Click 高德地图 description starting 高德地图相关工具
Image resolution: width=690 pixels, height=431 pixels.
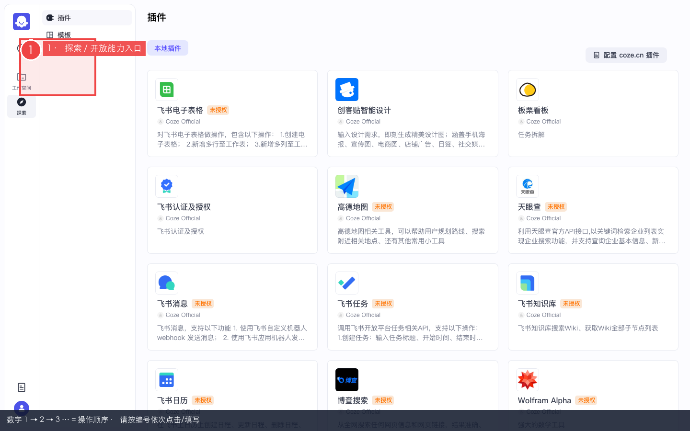coord(411,236)
